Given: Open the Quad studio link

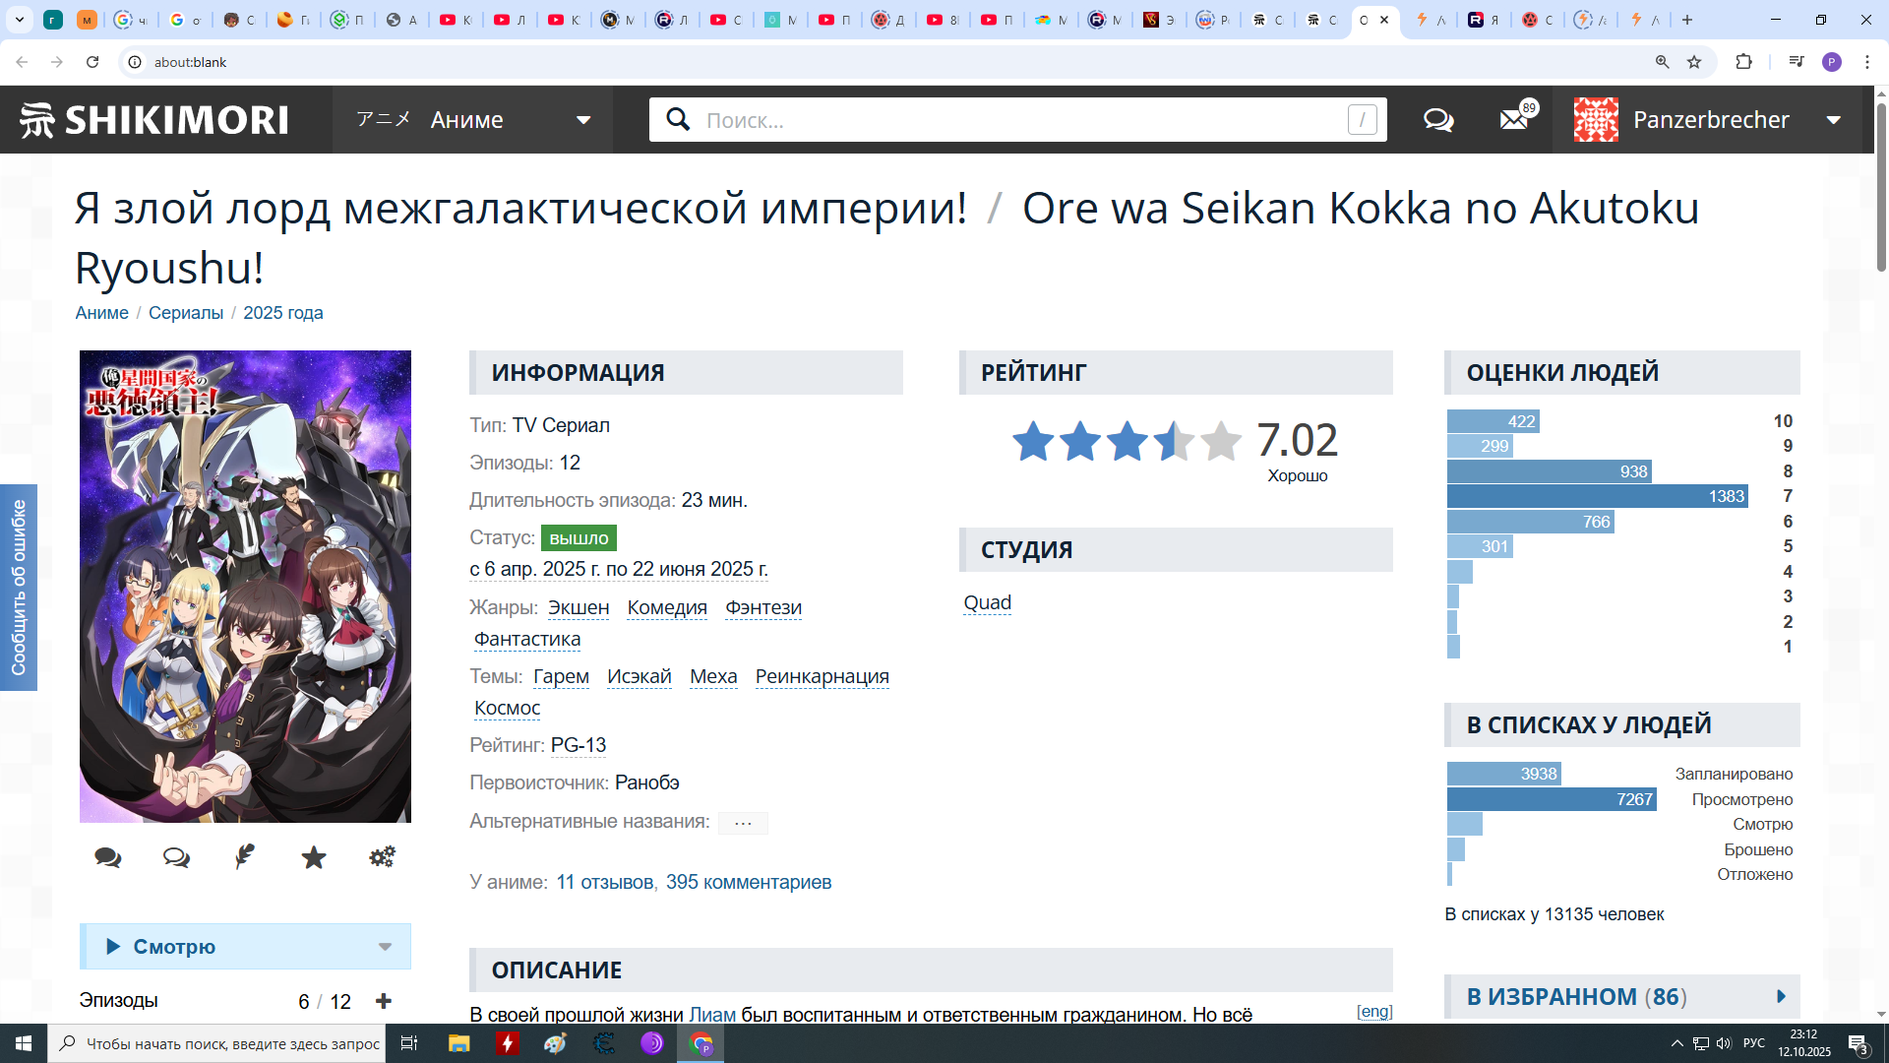Looking at the screenshot, I should [987, 602].
